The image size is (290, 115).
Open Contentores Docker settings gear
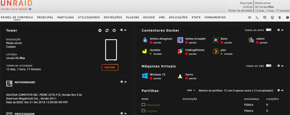point(278,30)
